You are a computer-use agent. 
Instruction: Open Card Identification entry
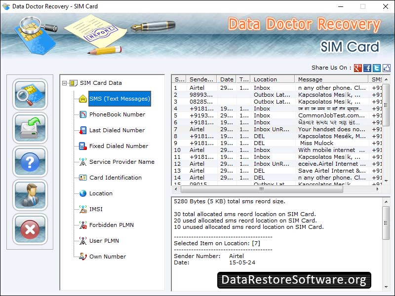click(116, 178)
